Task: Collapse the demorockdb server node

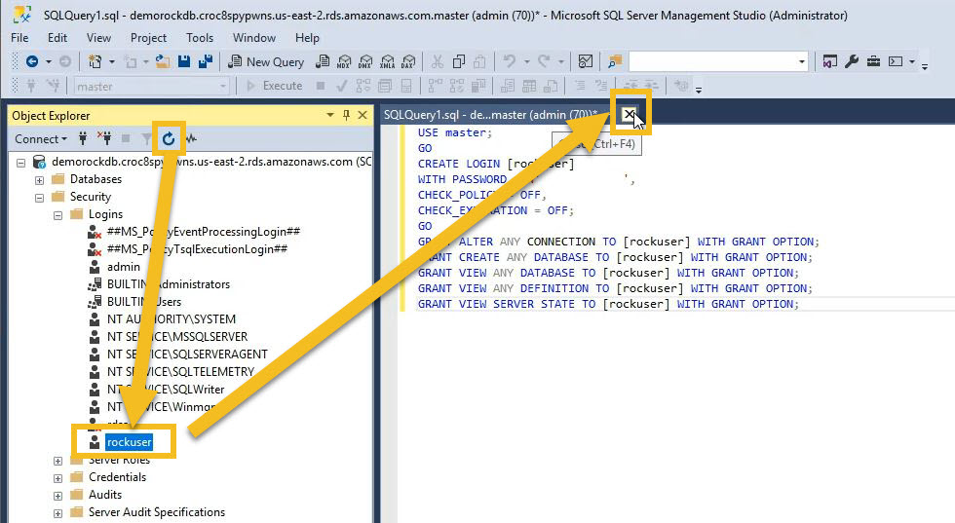Action: click(x=21, y=163)
